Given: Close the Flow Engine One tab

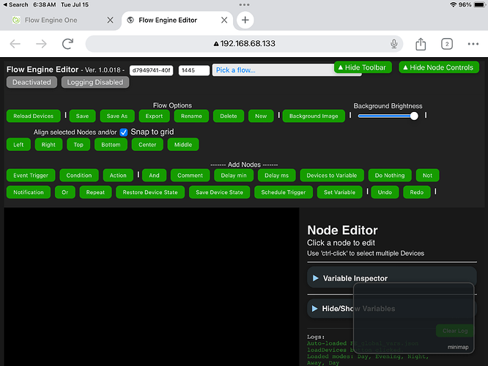Looking at the screenshot, I should 110,20.
